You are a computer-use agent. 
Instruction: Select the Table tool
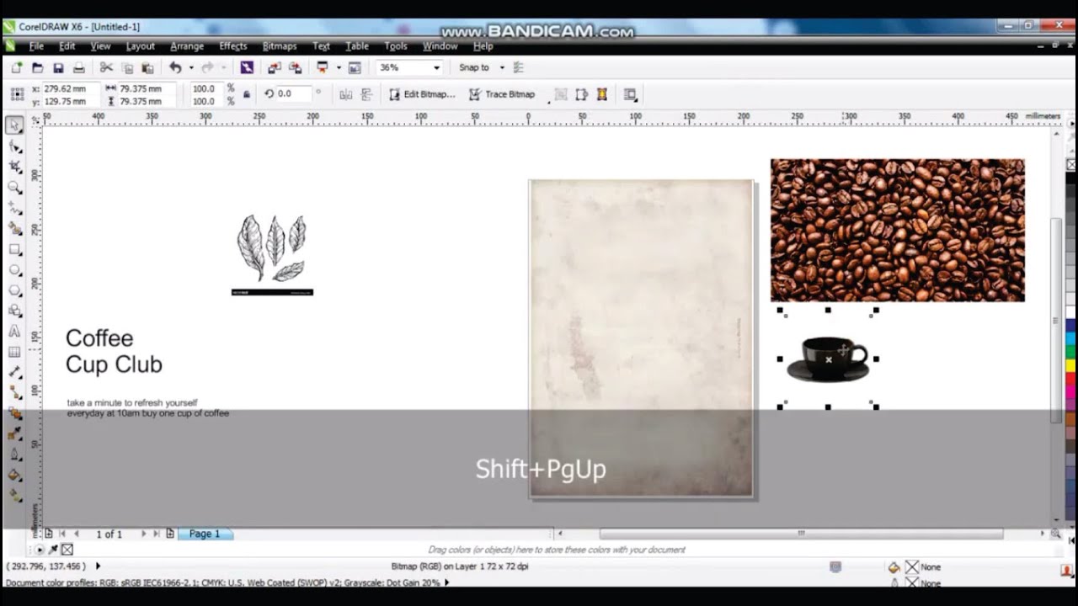14,352
